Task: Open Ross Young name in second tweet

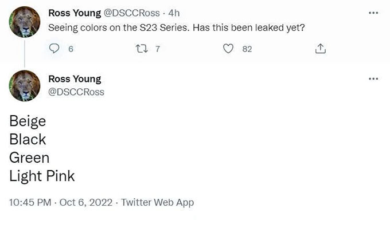Action: point(75,79)
